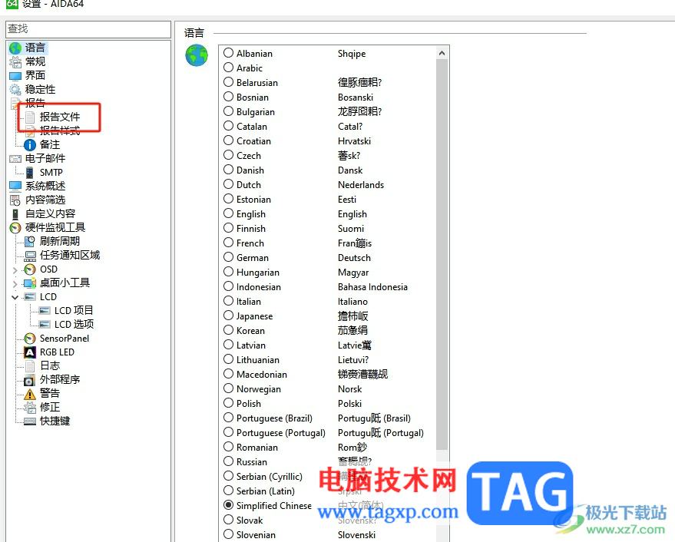This screenshot has height=542, width=675.
Task: Click the 报告文件 page icon
Action: coord(30,117)
